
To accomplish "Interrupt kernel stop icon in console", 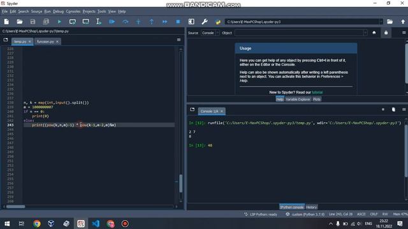I will click(x=383, y=109).
